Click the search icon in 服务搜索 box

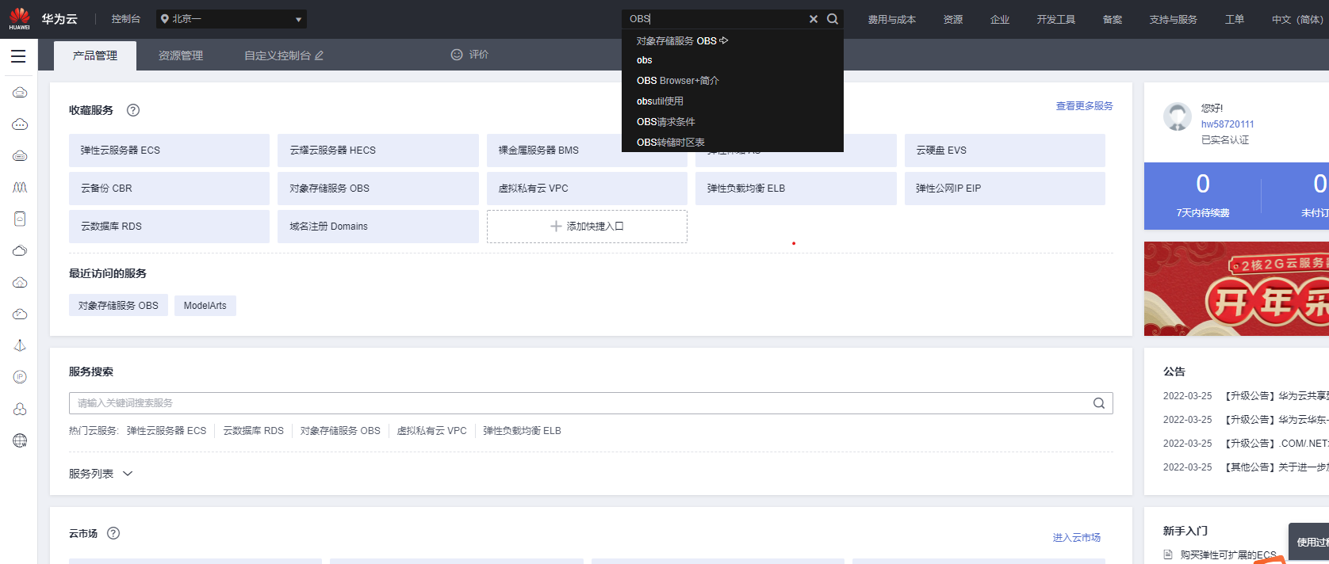coord(1099,403)
